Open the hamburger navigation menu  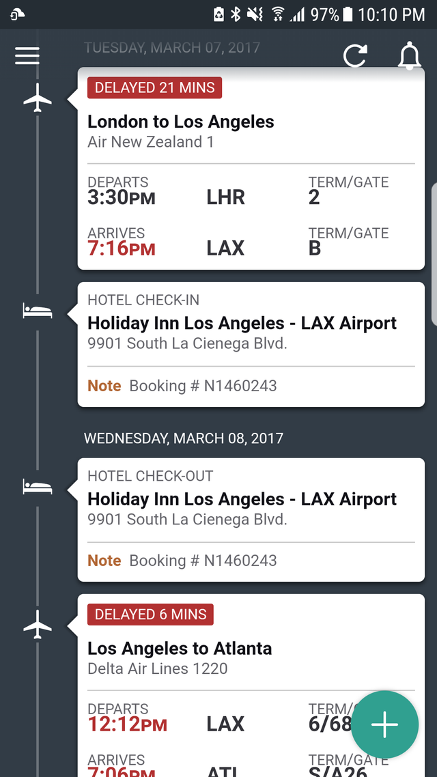[27, 55]
